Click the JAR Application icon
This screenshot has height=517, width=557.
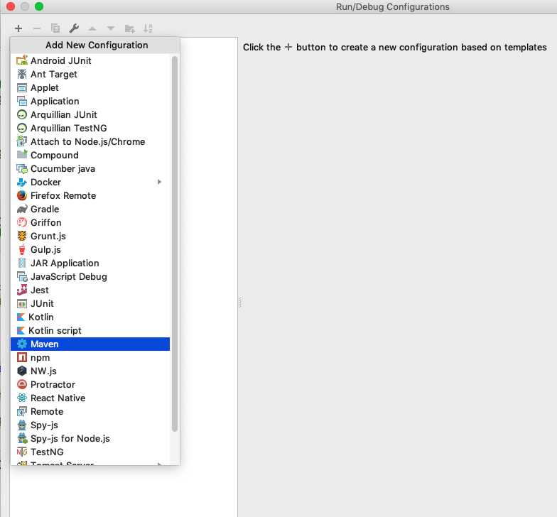pos(22,263)
